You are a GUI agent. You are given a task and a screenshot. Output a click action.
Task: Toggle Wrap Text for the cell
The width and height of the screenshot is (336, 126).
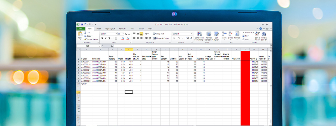(x=159, y=34)
